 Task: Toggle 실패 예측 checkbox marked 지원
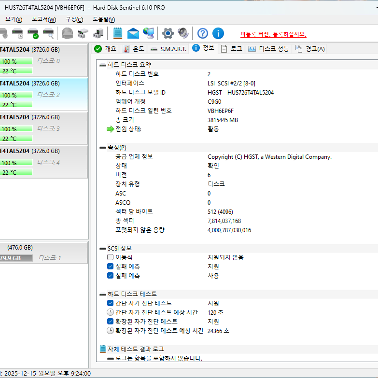[x=110, y=266]
